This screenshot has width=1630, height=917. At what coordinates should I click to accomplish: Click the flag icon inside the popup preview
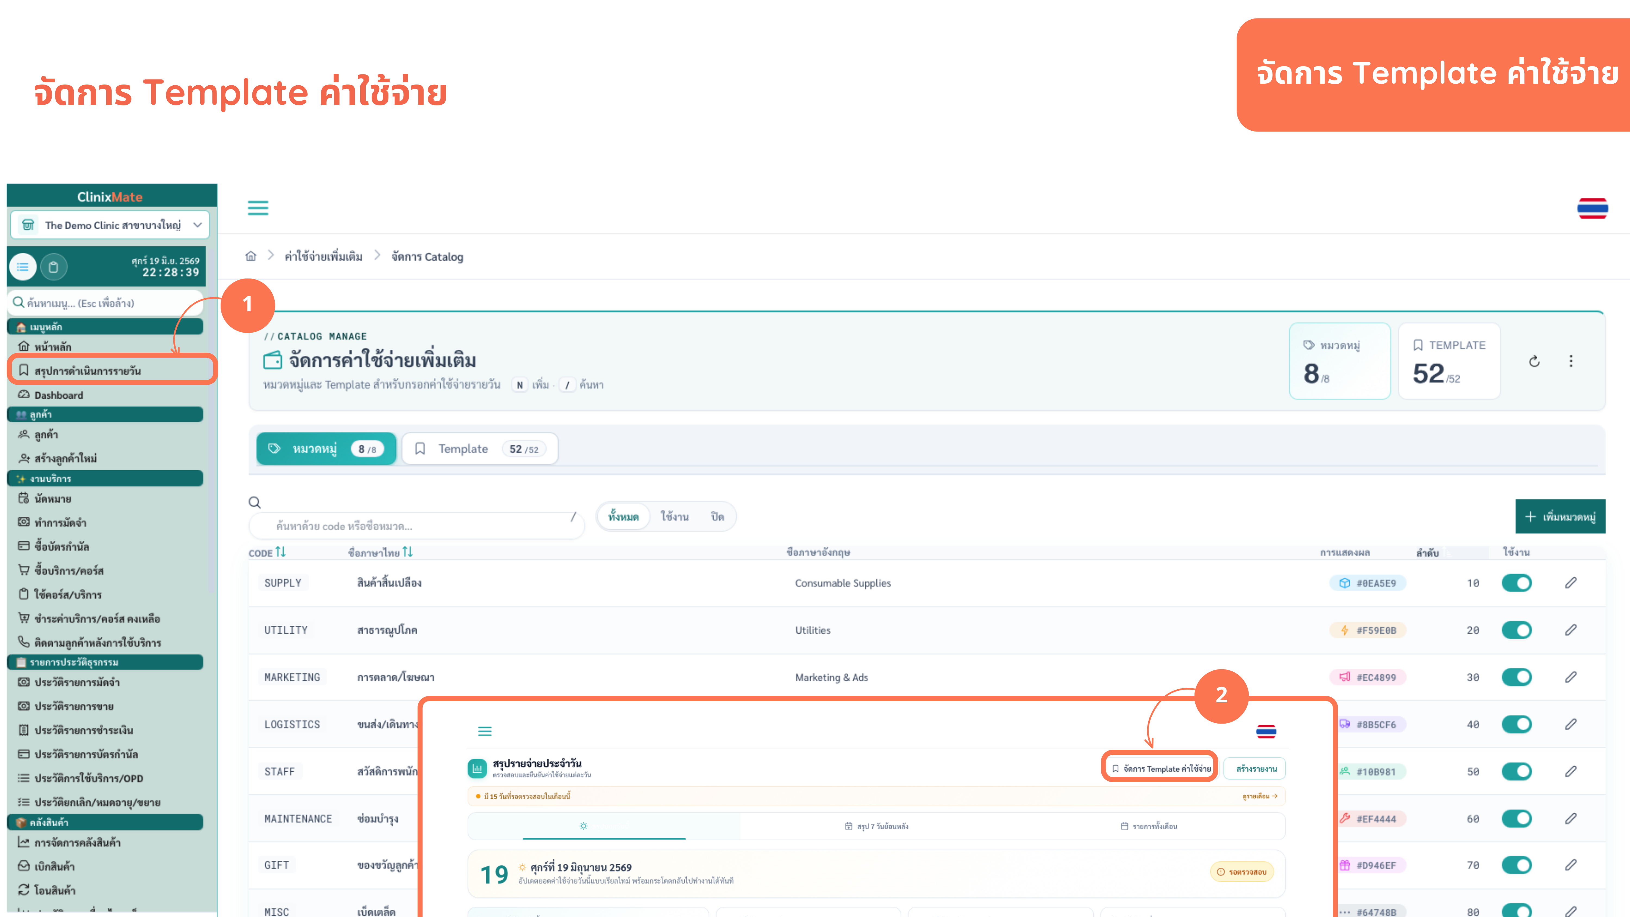1266,732
